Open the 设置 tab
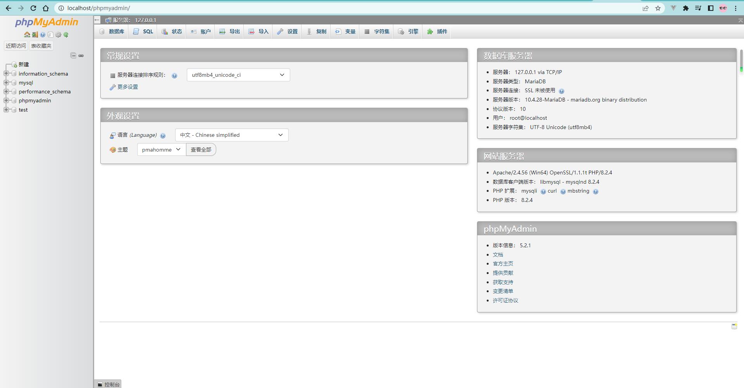 coord(287,32)
